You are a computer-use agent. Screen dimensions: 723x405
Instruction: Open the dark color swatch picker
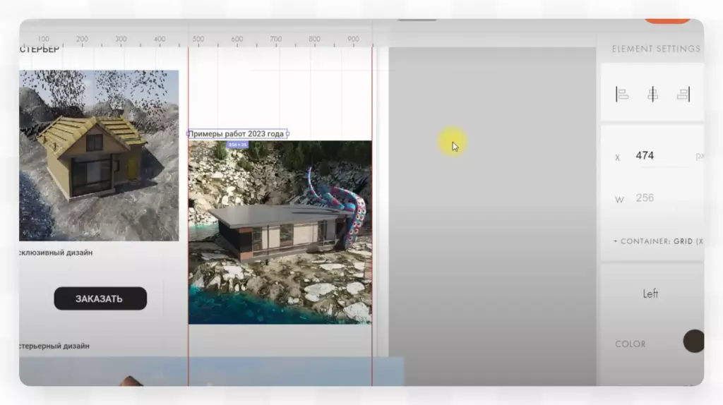[x=693, y=341]
